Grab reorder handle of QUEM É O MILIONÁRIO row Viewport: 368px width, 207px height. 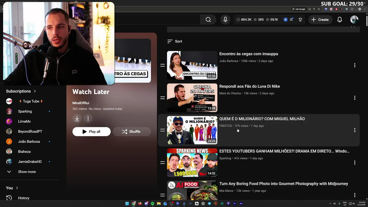click(x=162, y=130)
